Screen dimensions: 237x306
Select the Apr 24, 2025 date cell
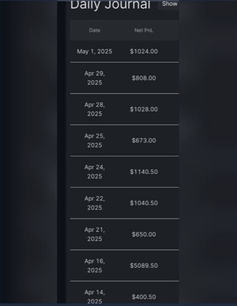click(x=95, y=172)
